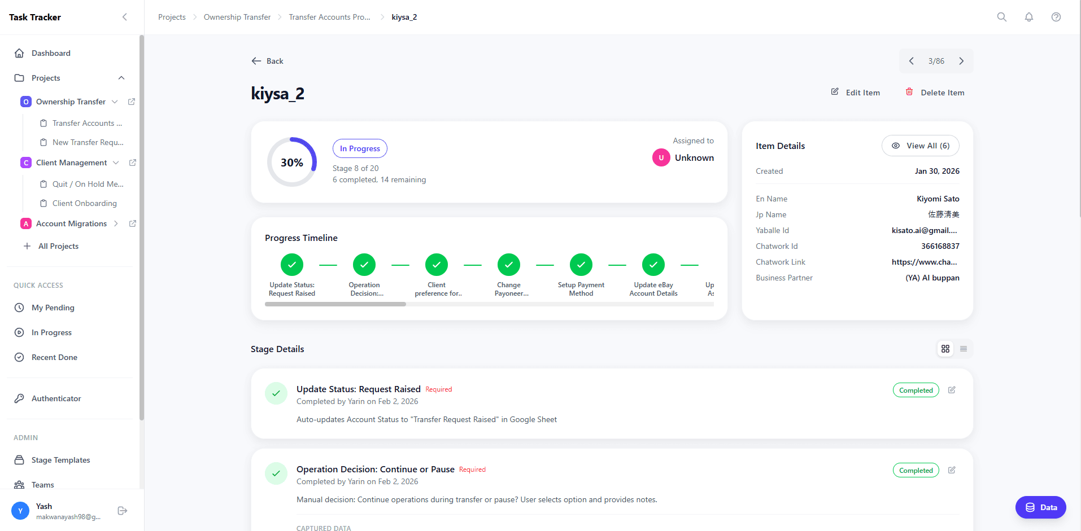The width and height of the screenshot is (1081, 531).
Task: Expand the Account Migrations project chevron
Action: tap(116, 223)
